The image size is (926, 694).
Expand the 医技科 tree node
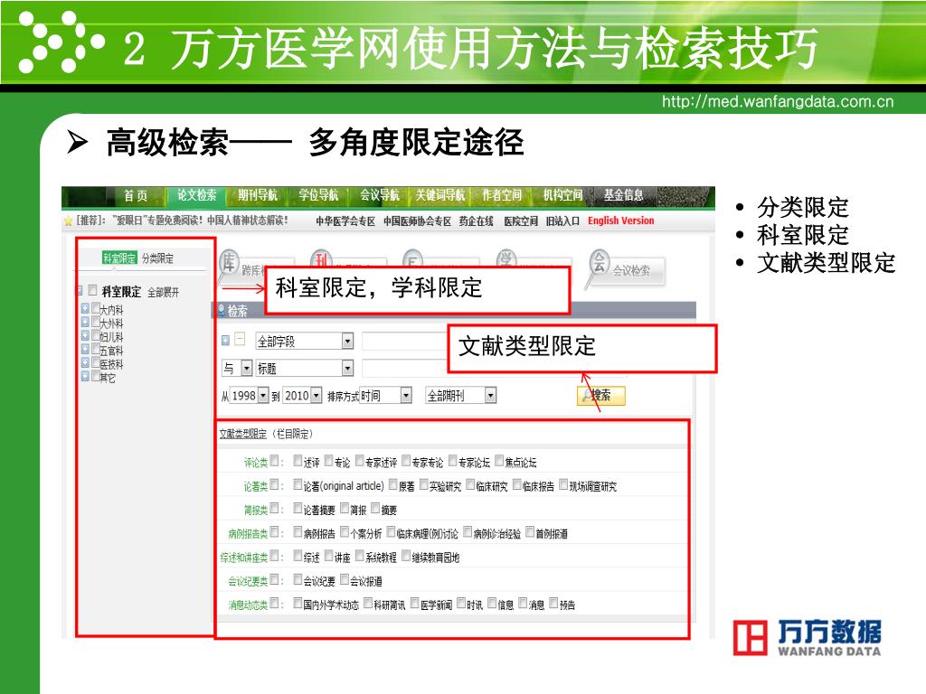pyautogui.click(x=85, y=362)
